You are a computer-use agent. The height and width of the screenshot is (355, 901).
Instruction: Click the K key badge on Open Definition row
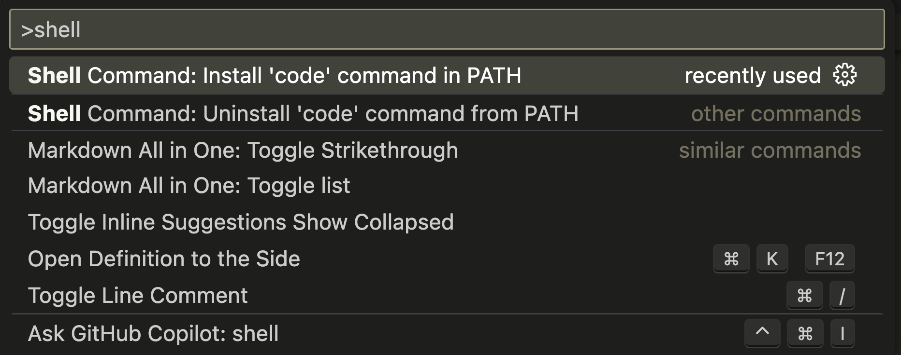point(772,259)
